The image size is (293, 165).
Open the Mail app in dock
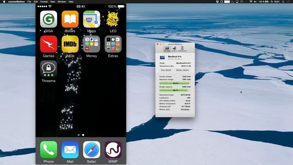(70, 150)
